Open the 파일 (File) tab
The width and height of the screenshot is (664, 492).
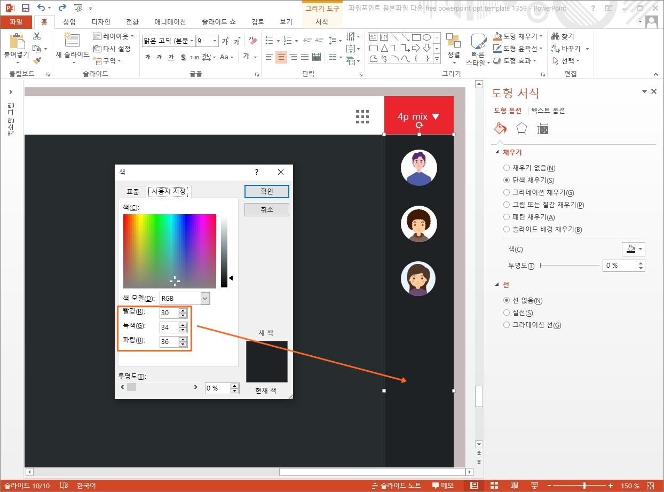click(x=17, y=22)
